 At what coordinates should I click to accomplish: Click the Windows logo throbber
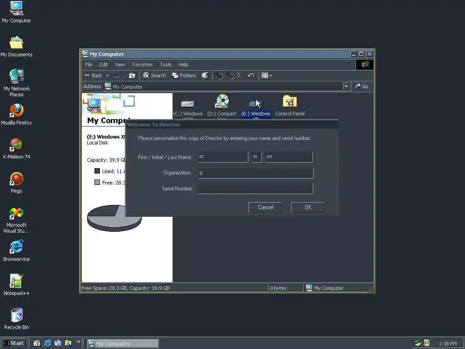(x=365, y=65)
